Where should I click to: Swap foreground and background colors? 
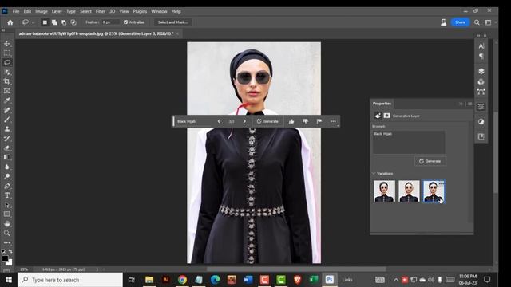tap(10, 251)
